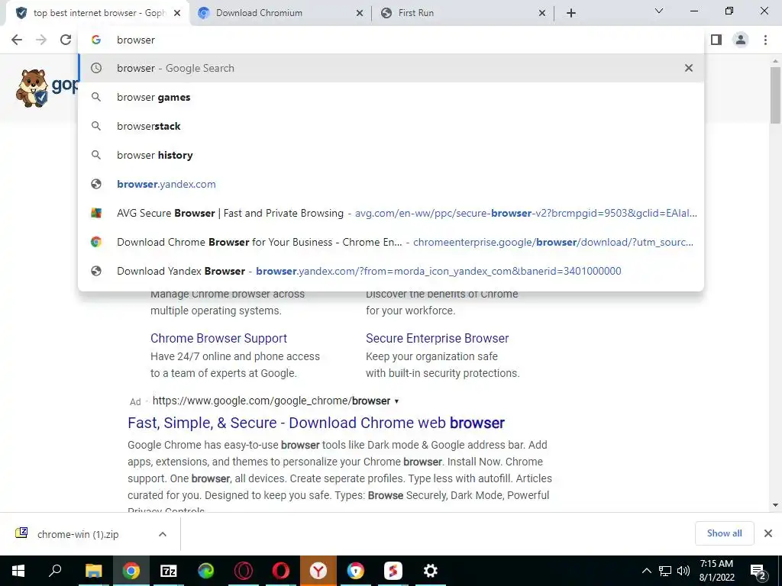This screenshot has width=782, height=586.
Task: Click the Google icon in the address bar
Action: [x=96, y=40]
